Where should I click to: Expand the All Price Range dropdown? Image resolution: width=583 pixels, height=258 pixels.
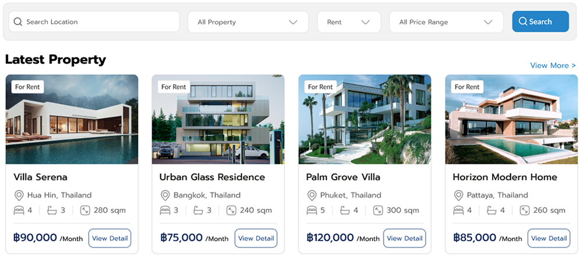tap(446, 22)
